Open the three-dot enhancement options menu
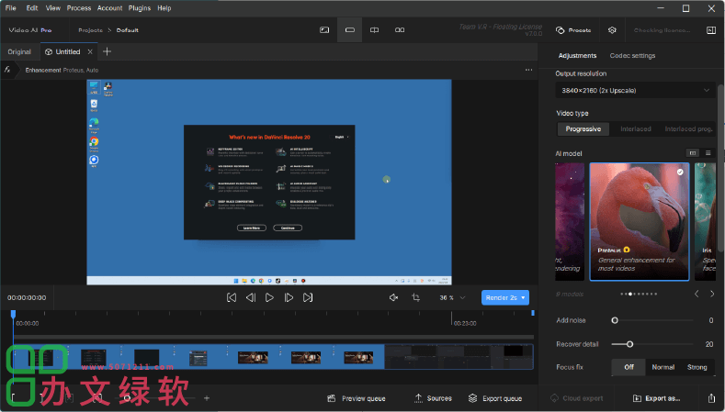This screenshot has width=725, height=412. 528,70
